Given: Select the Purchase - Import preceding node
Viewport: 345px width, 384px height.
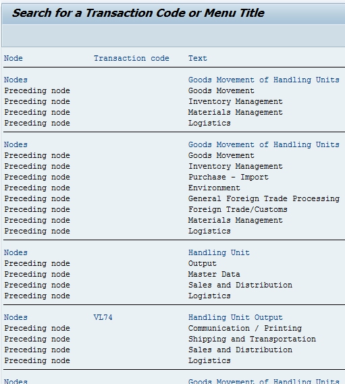Looking at the screenshot, I should coord(228,177).
